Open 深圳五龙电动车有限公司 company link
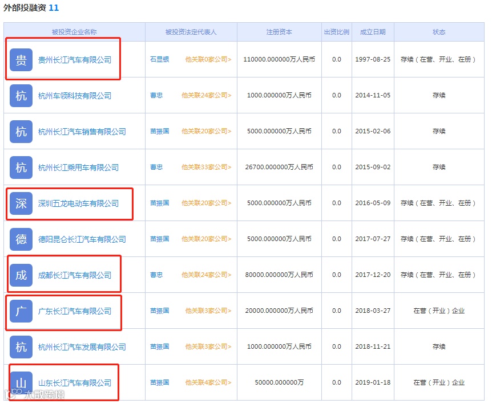This screenshot has height=404, width=492. pos(78,203)
